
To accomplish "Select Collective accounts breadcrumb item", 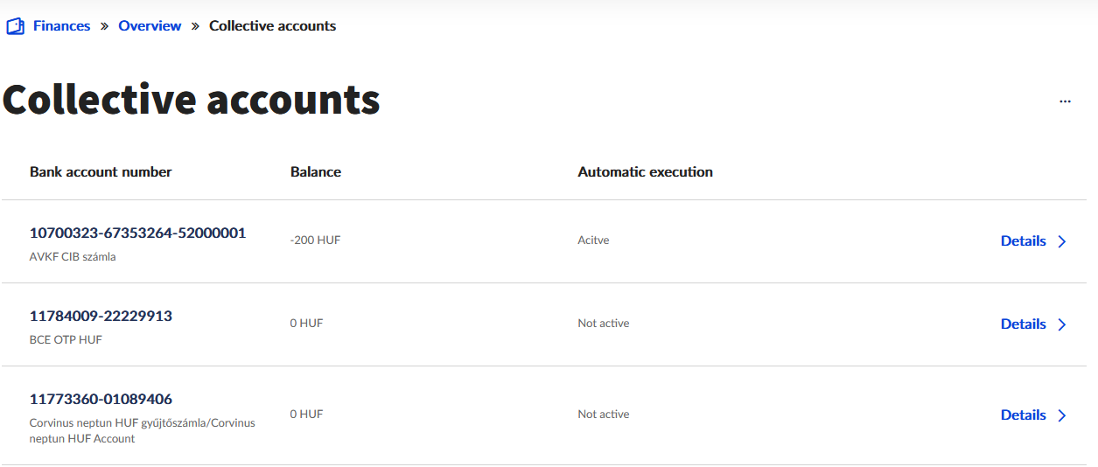I will click(272, 26).
